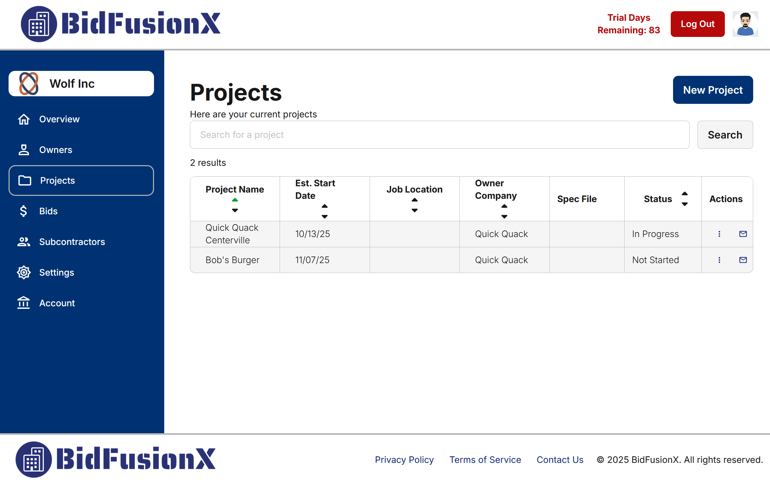Screen dimensions: 770x482
Task: Click the bank icon beside Account
Action: (23, 303)
